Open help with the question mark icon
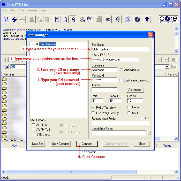Screen dimensions: 181x181 (147, 19)
